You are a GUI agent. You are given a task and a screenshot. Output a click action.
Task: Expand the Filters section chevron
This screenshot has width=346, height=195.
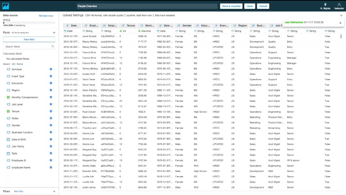click(x=54, y=191)
